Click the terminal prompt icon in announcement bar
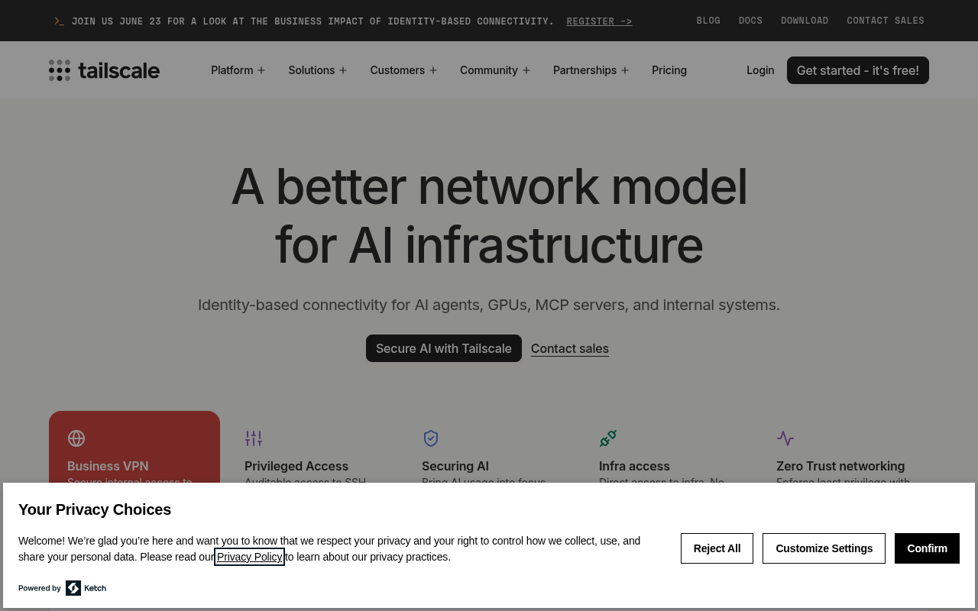This screenshot has width=978, height=611. tap(60, 21)
